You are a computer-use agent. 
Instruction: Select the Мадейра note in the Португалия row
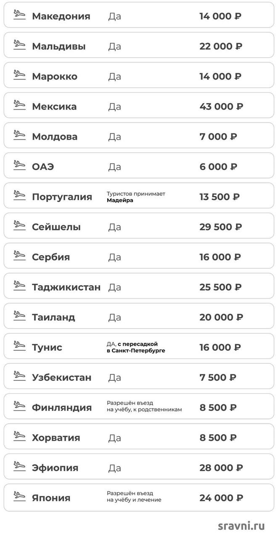tap(120, 200)
